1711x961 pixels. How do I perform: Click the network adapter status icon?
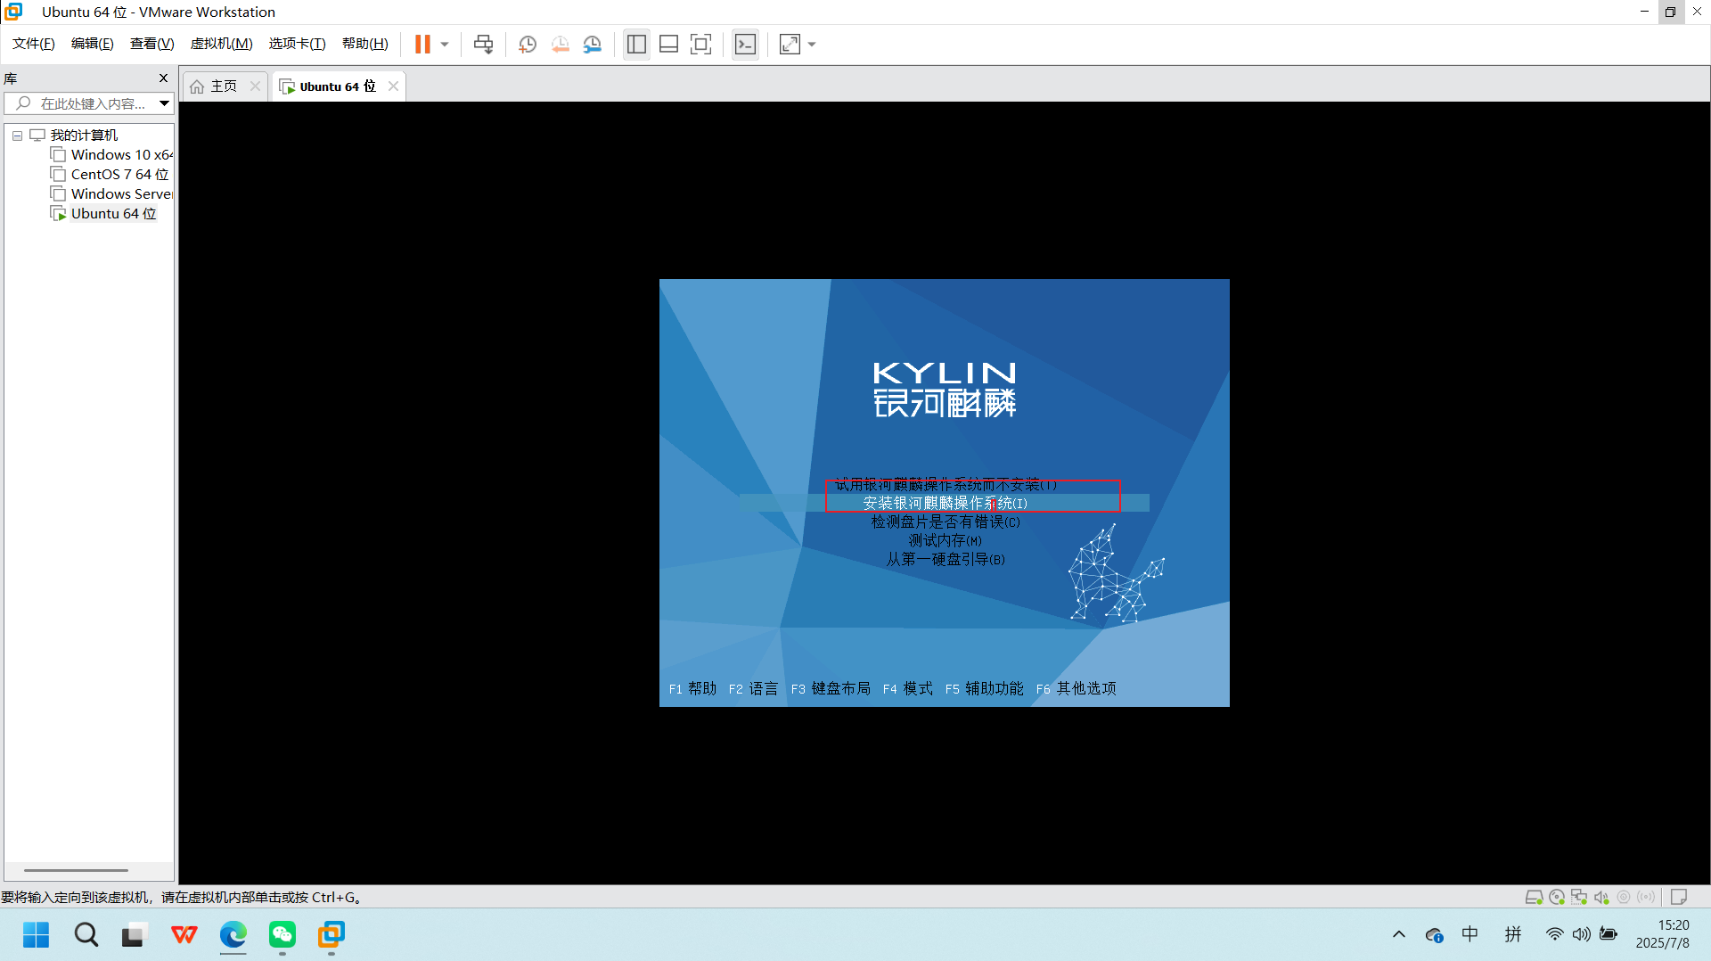click(x=1579, y=898)
